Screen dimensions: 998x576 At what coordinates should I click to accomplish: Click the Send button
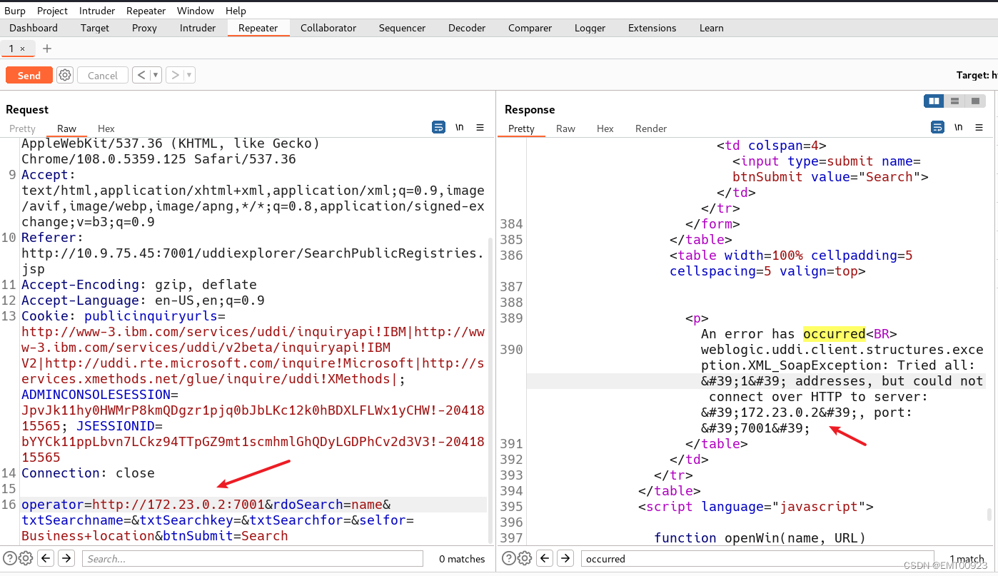point(29,75)
